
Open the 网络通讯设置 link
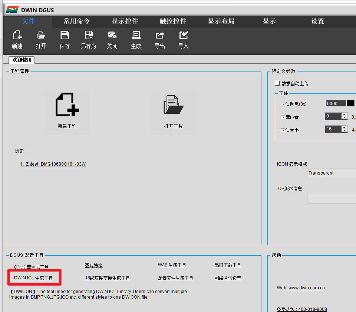point(228,278)
